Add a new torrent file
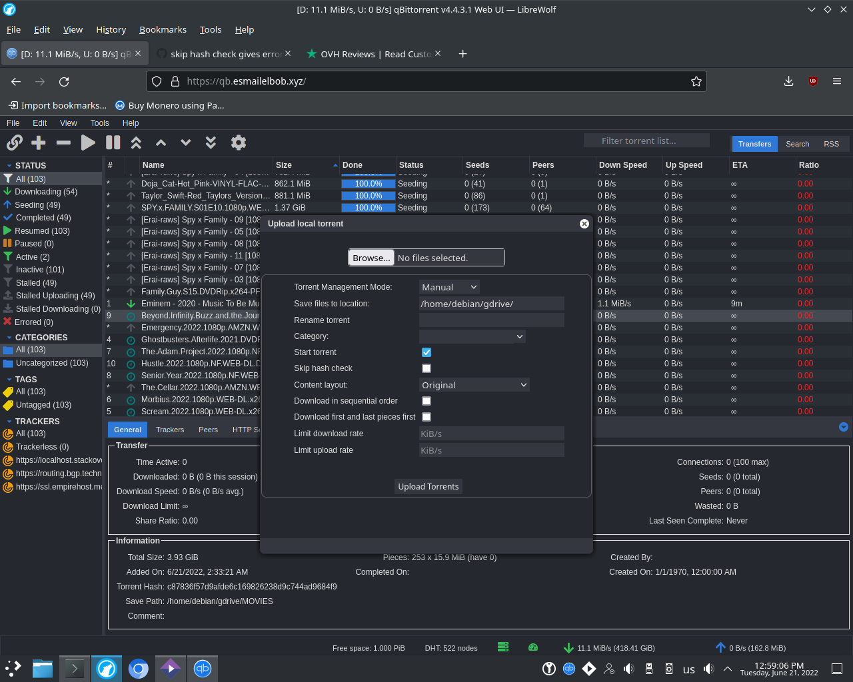The image size is (853, 682). [38, 143]
